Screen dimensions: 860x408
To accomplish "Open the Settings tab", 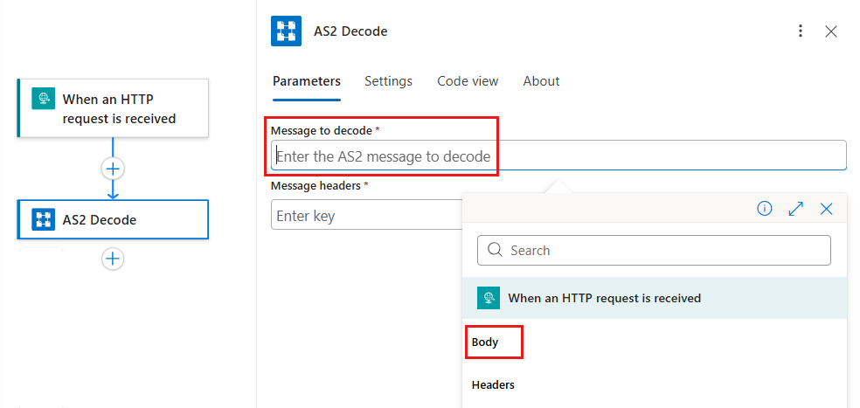I will click(x=388, y=81).
